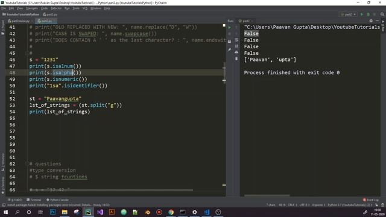This screenshot has height=217, width=386.
Task: Open the Refactor menu
Action: tap(56, 8)
